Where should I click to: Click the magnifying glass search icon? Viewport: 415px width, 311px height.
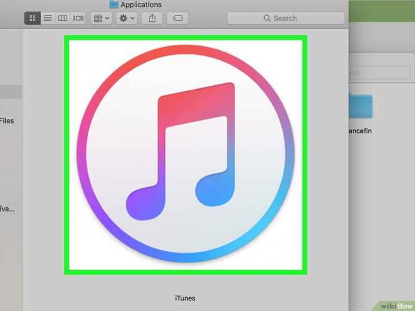point(267,18)
